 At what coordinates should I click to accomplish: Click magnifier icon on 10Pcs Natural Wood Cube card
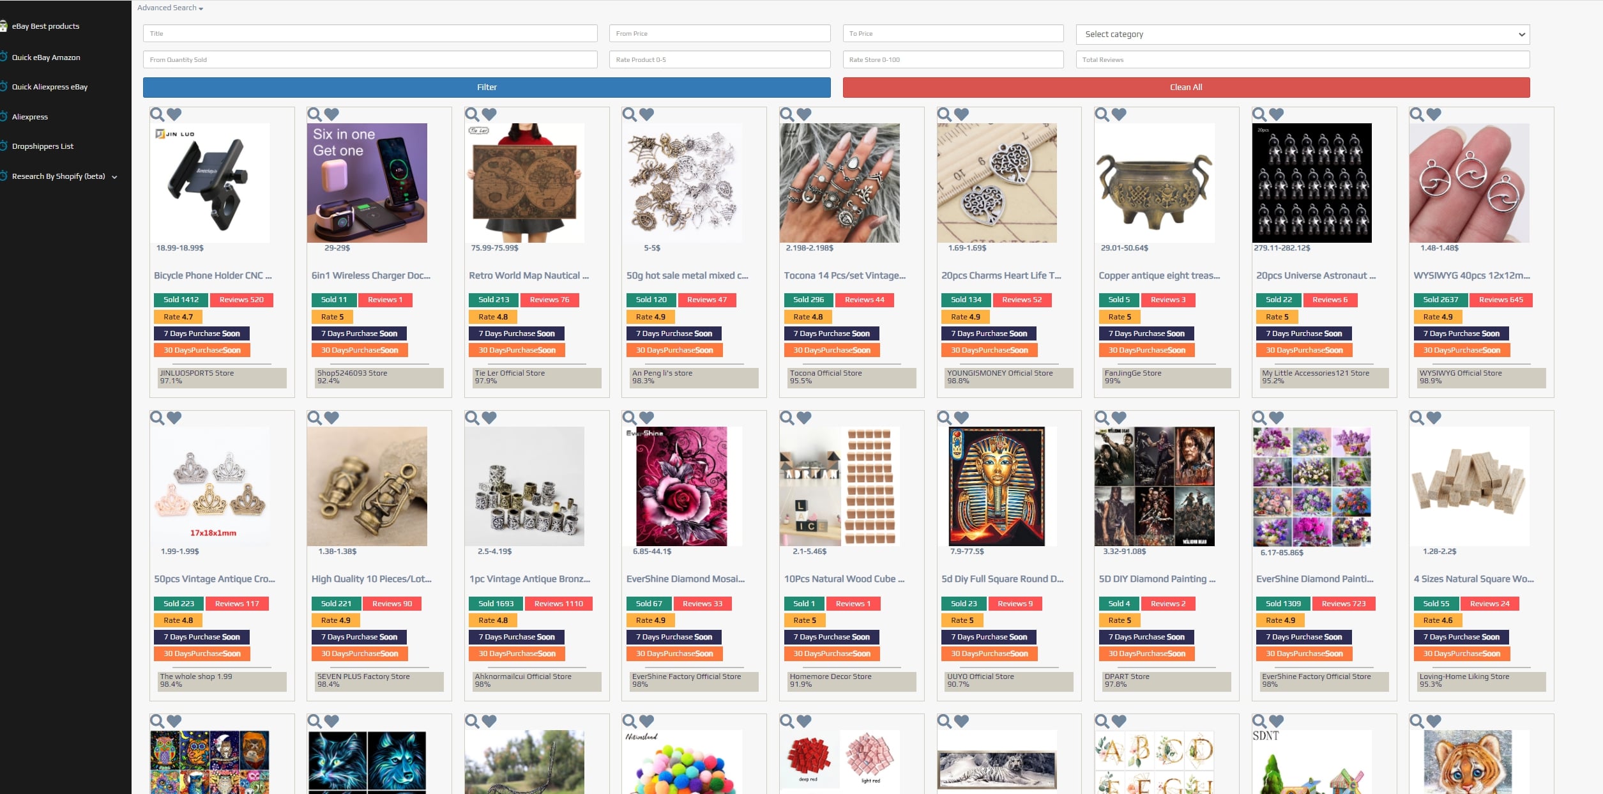click(787, 418)
